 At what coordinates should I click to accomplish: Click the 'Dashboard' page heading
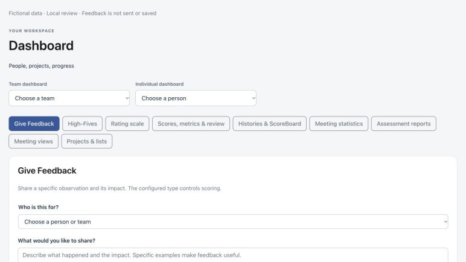coord(41,45)
